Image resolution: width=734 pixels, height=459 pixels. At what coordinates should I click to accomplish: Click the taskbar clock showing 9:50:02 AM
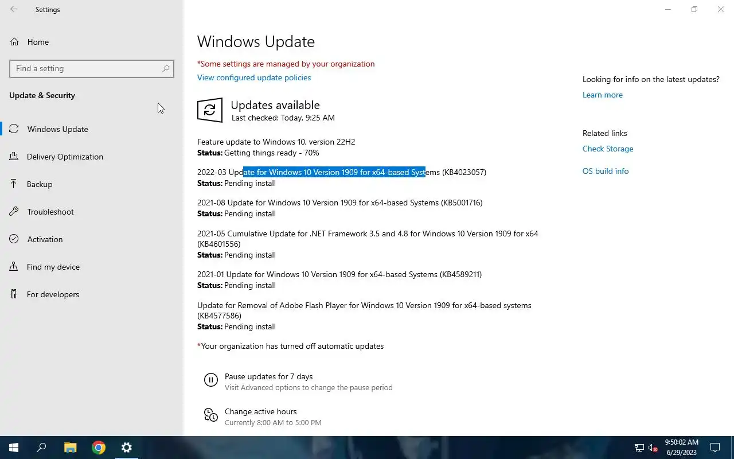pyautogui.click(x=681, y=448)
